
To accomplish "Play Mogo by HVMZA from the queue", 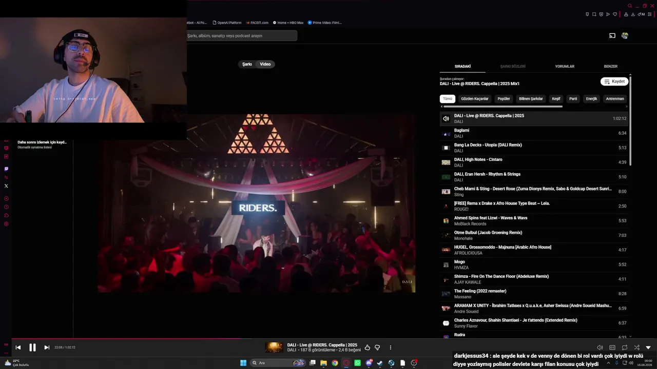I will tap(534, 264).
